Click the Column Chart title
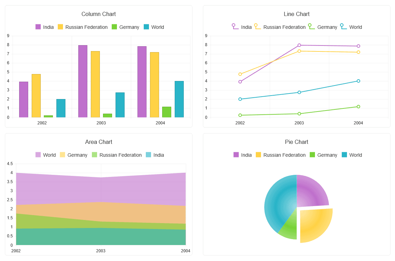The image size is (395, 261). point(98,14)
